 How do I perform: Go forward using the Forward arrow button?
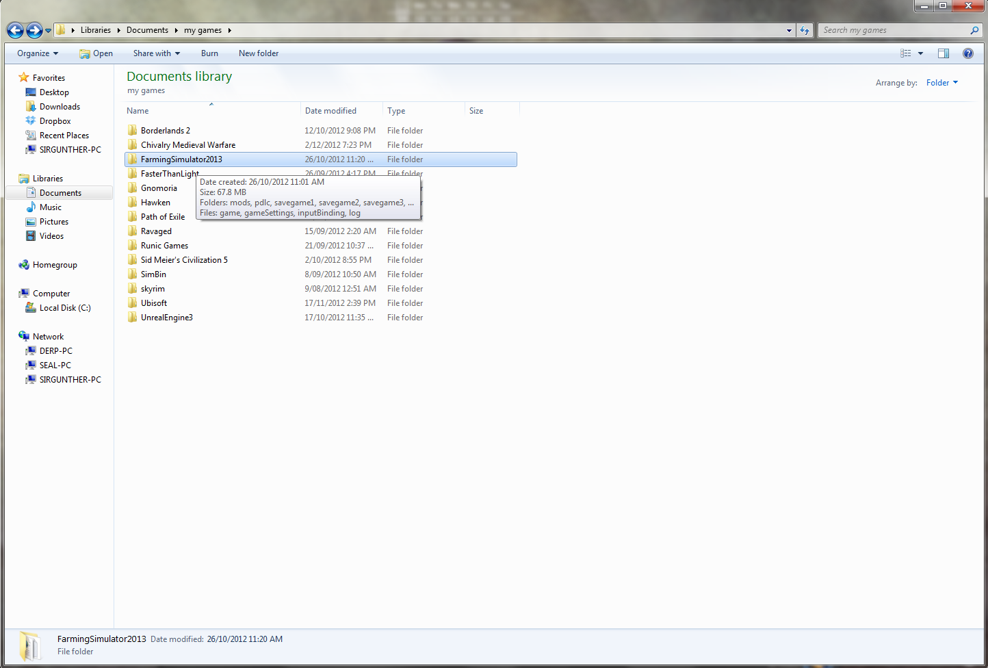[x=34, y=30]
